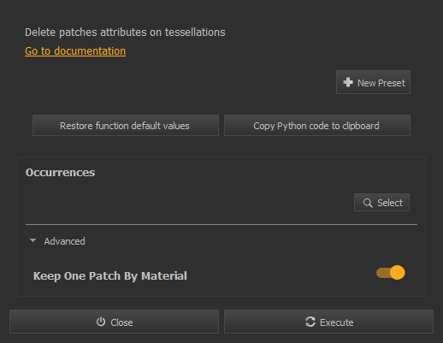Restore function default values
This screenshot has height=343, width=443.
coord(126,126)
